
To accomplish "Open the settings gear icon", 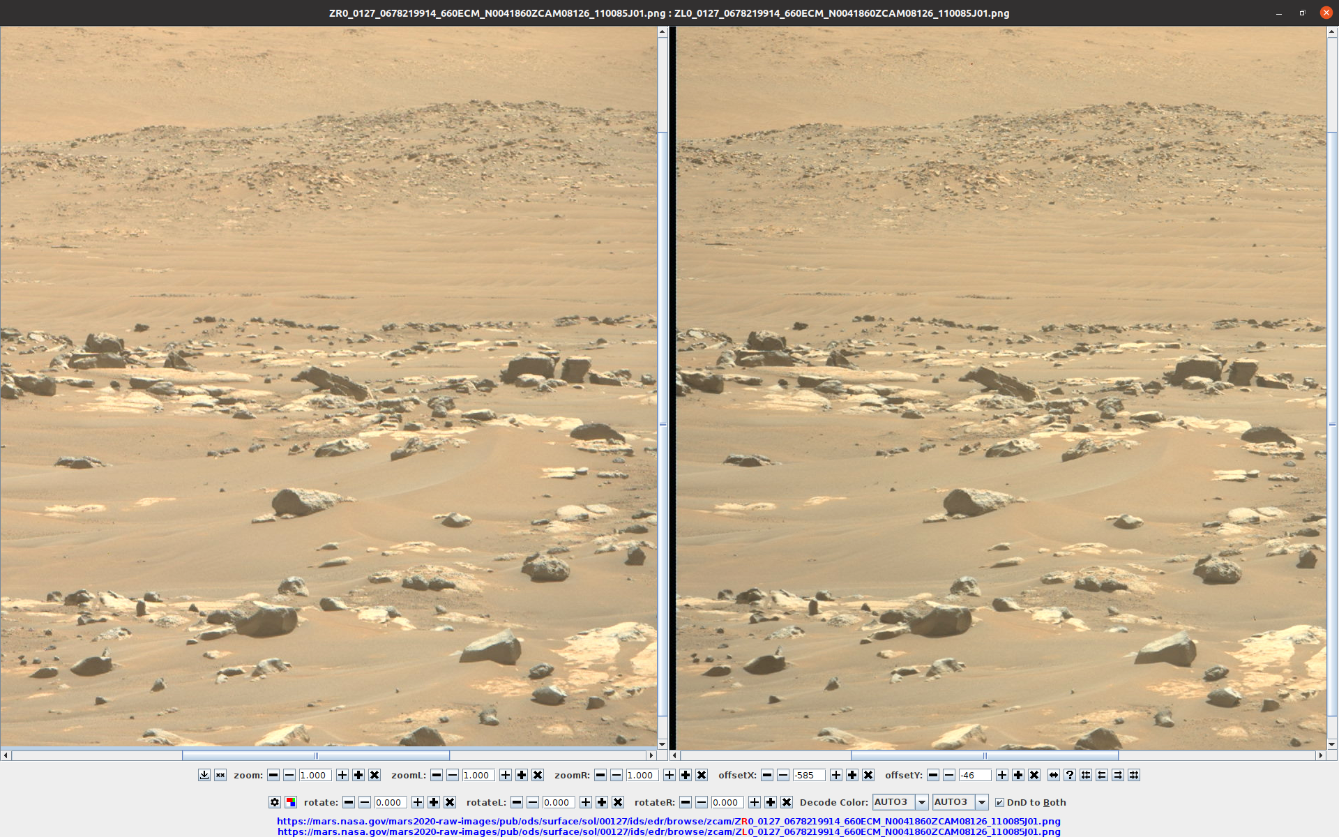I will click(275, 802).
